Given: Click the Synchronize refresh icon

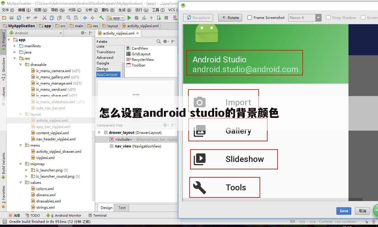Looking at the screenshot, I should pos(19,18).
